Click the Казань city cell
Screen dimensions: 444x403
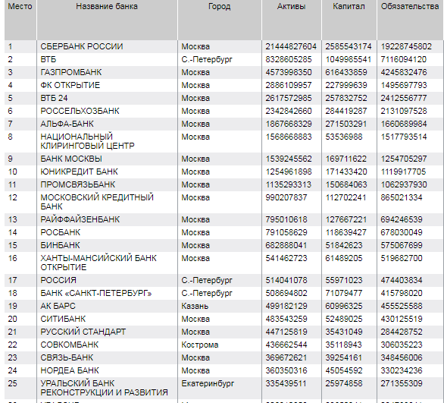pos(195,306)
